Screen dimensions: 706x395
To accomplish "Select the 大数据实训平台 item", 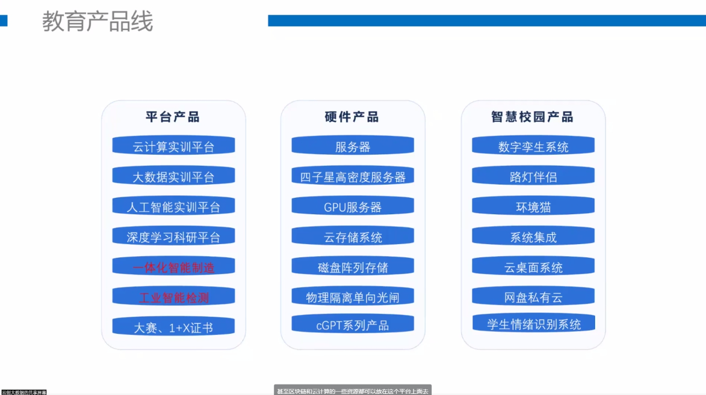I will tap(173, 177).
